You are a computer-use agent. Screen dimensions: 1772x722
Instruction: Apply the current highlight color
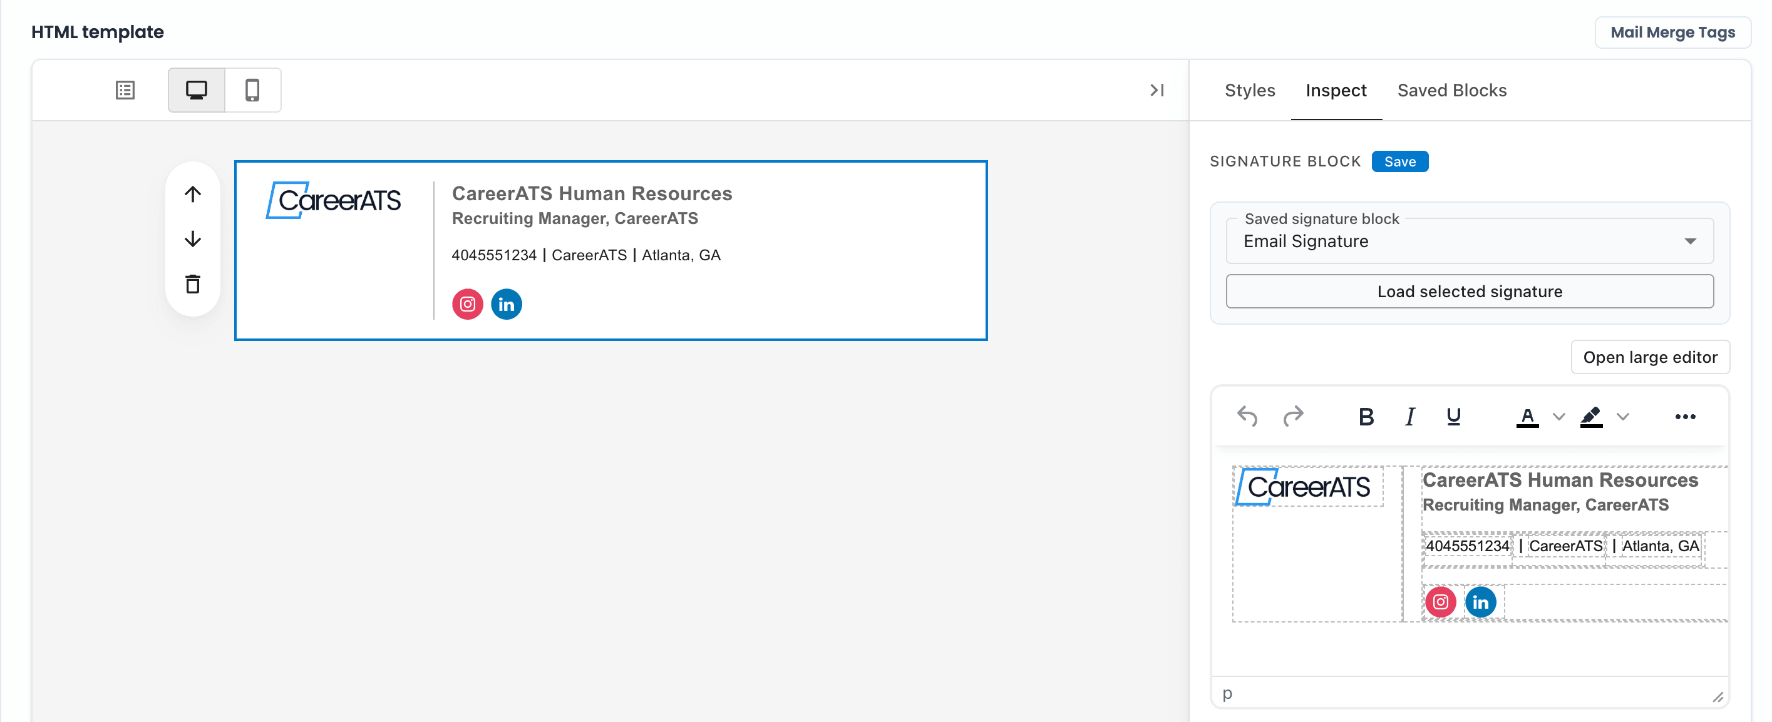click(1590, 416)
